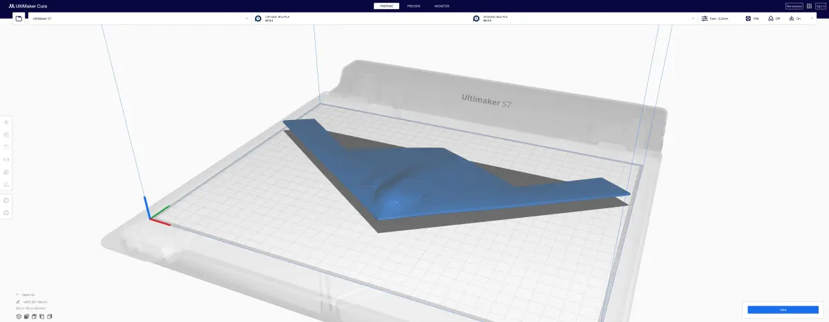The height and width of the screenshot is (322, 829).
Task: Click the second extruder material icon
Action: 476,19
